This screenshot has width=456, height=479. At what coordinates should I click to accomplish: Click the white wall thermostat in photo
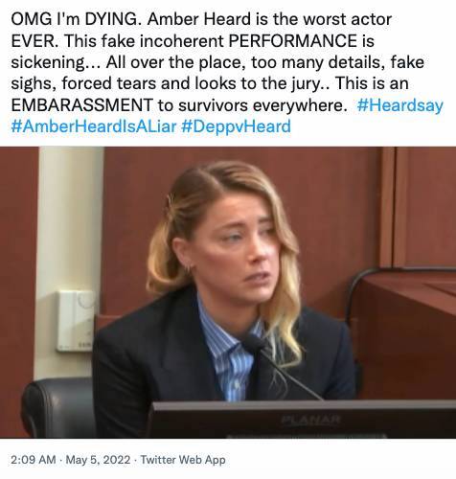point(76,321)
